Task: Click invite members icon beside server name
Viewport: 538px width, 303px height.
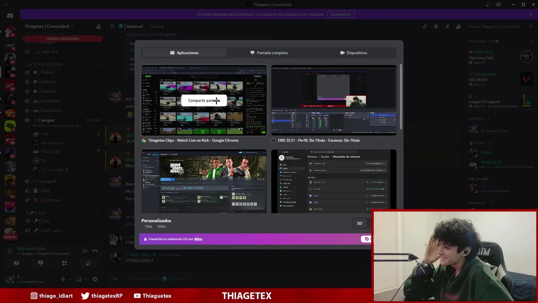Action: pos(99,26)
